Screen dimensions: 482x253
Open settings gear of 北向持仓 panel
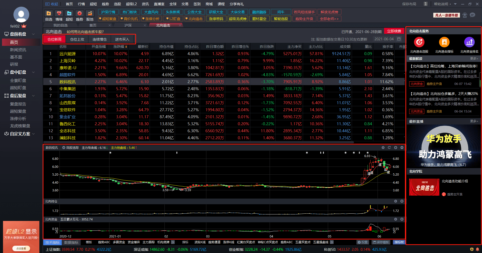click(396, 201)
